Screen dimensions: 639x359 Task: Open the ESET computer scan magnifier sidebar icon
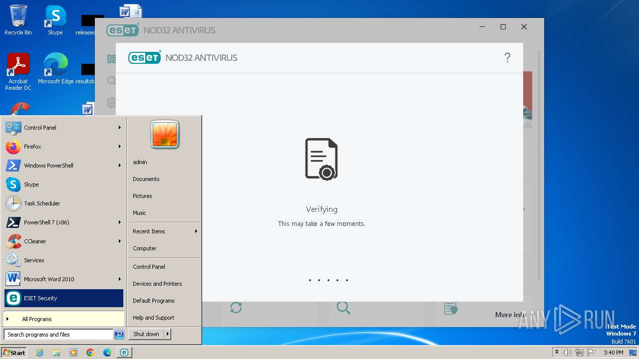pos(111,81)
